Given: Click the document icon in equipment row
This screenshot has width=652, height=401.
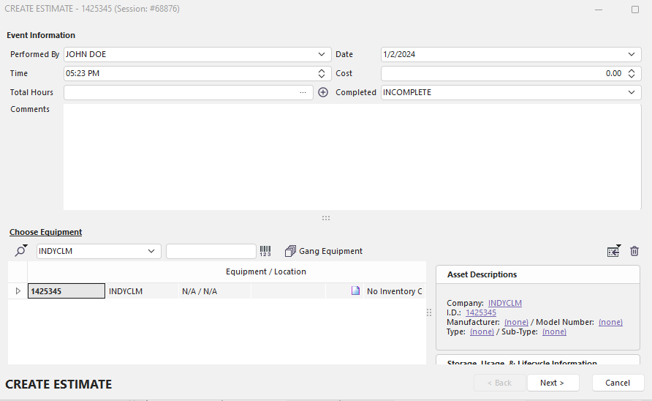Looking at the screenshot, I should click(x=356, y=291).
